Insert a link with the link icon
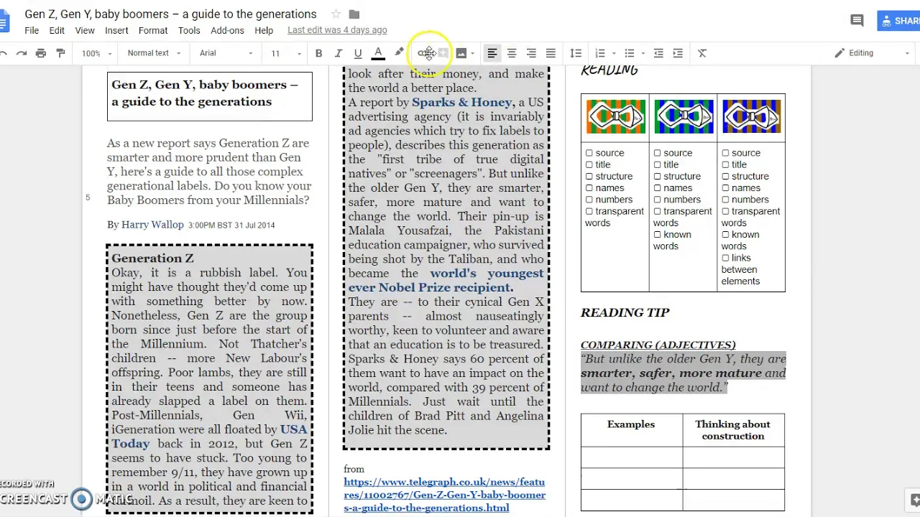 [x=424, y=53]
